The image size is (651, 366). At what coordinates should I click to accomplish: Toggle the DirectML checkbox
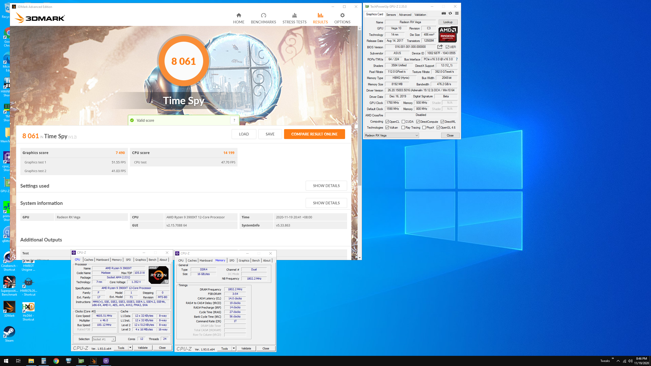pyautogui.click(x=442, y=122)
